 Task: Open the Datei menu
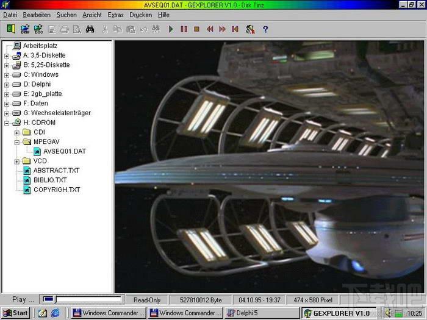point(10,15)
